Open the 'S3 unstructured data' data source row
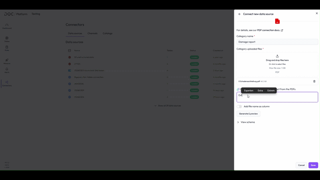This screenshot has width=320, height=180. (147, 57)
